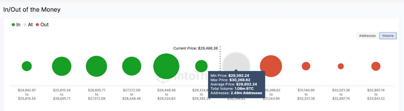This screenshot has width=404, height=111.
Task: Click the $24,942.97 to $25,819.34 axis label
Action: [27, 94]
